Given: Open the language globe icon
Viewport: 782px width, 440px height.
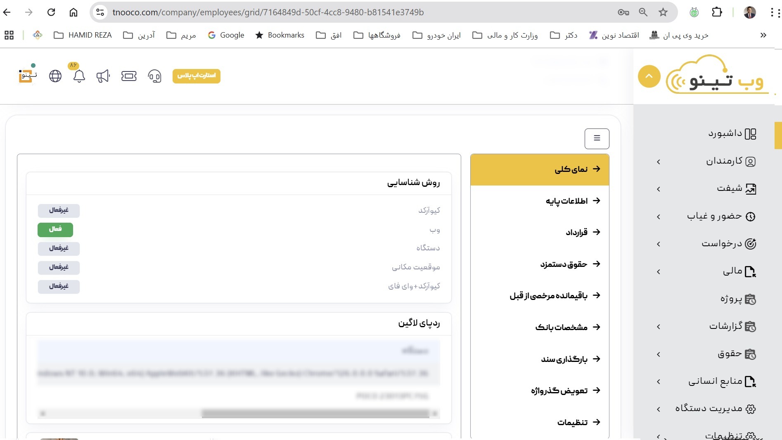Looking at the screenshot, I should [x=55, y=76].
